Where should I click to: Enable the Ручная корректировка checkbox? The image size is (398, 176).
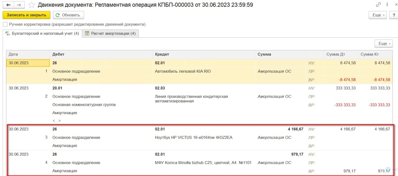click(x=5, y=24)
